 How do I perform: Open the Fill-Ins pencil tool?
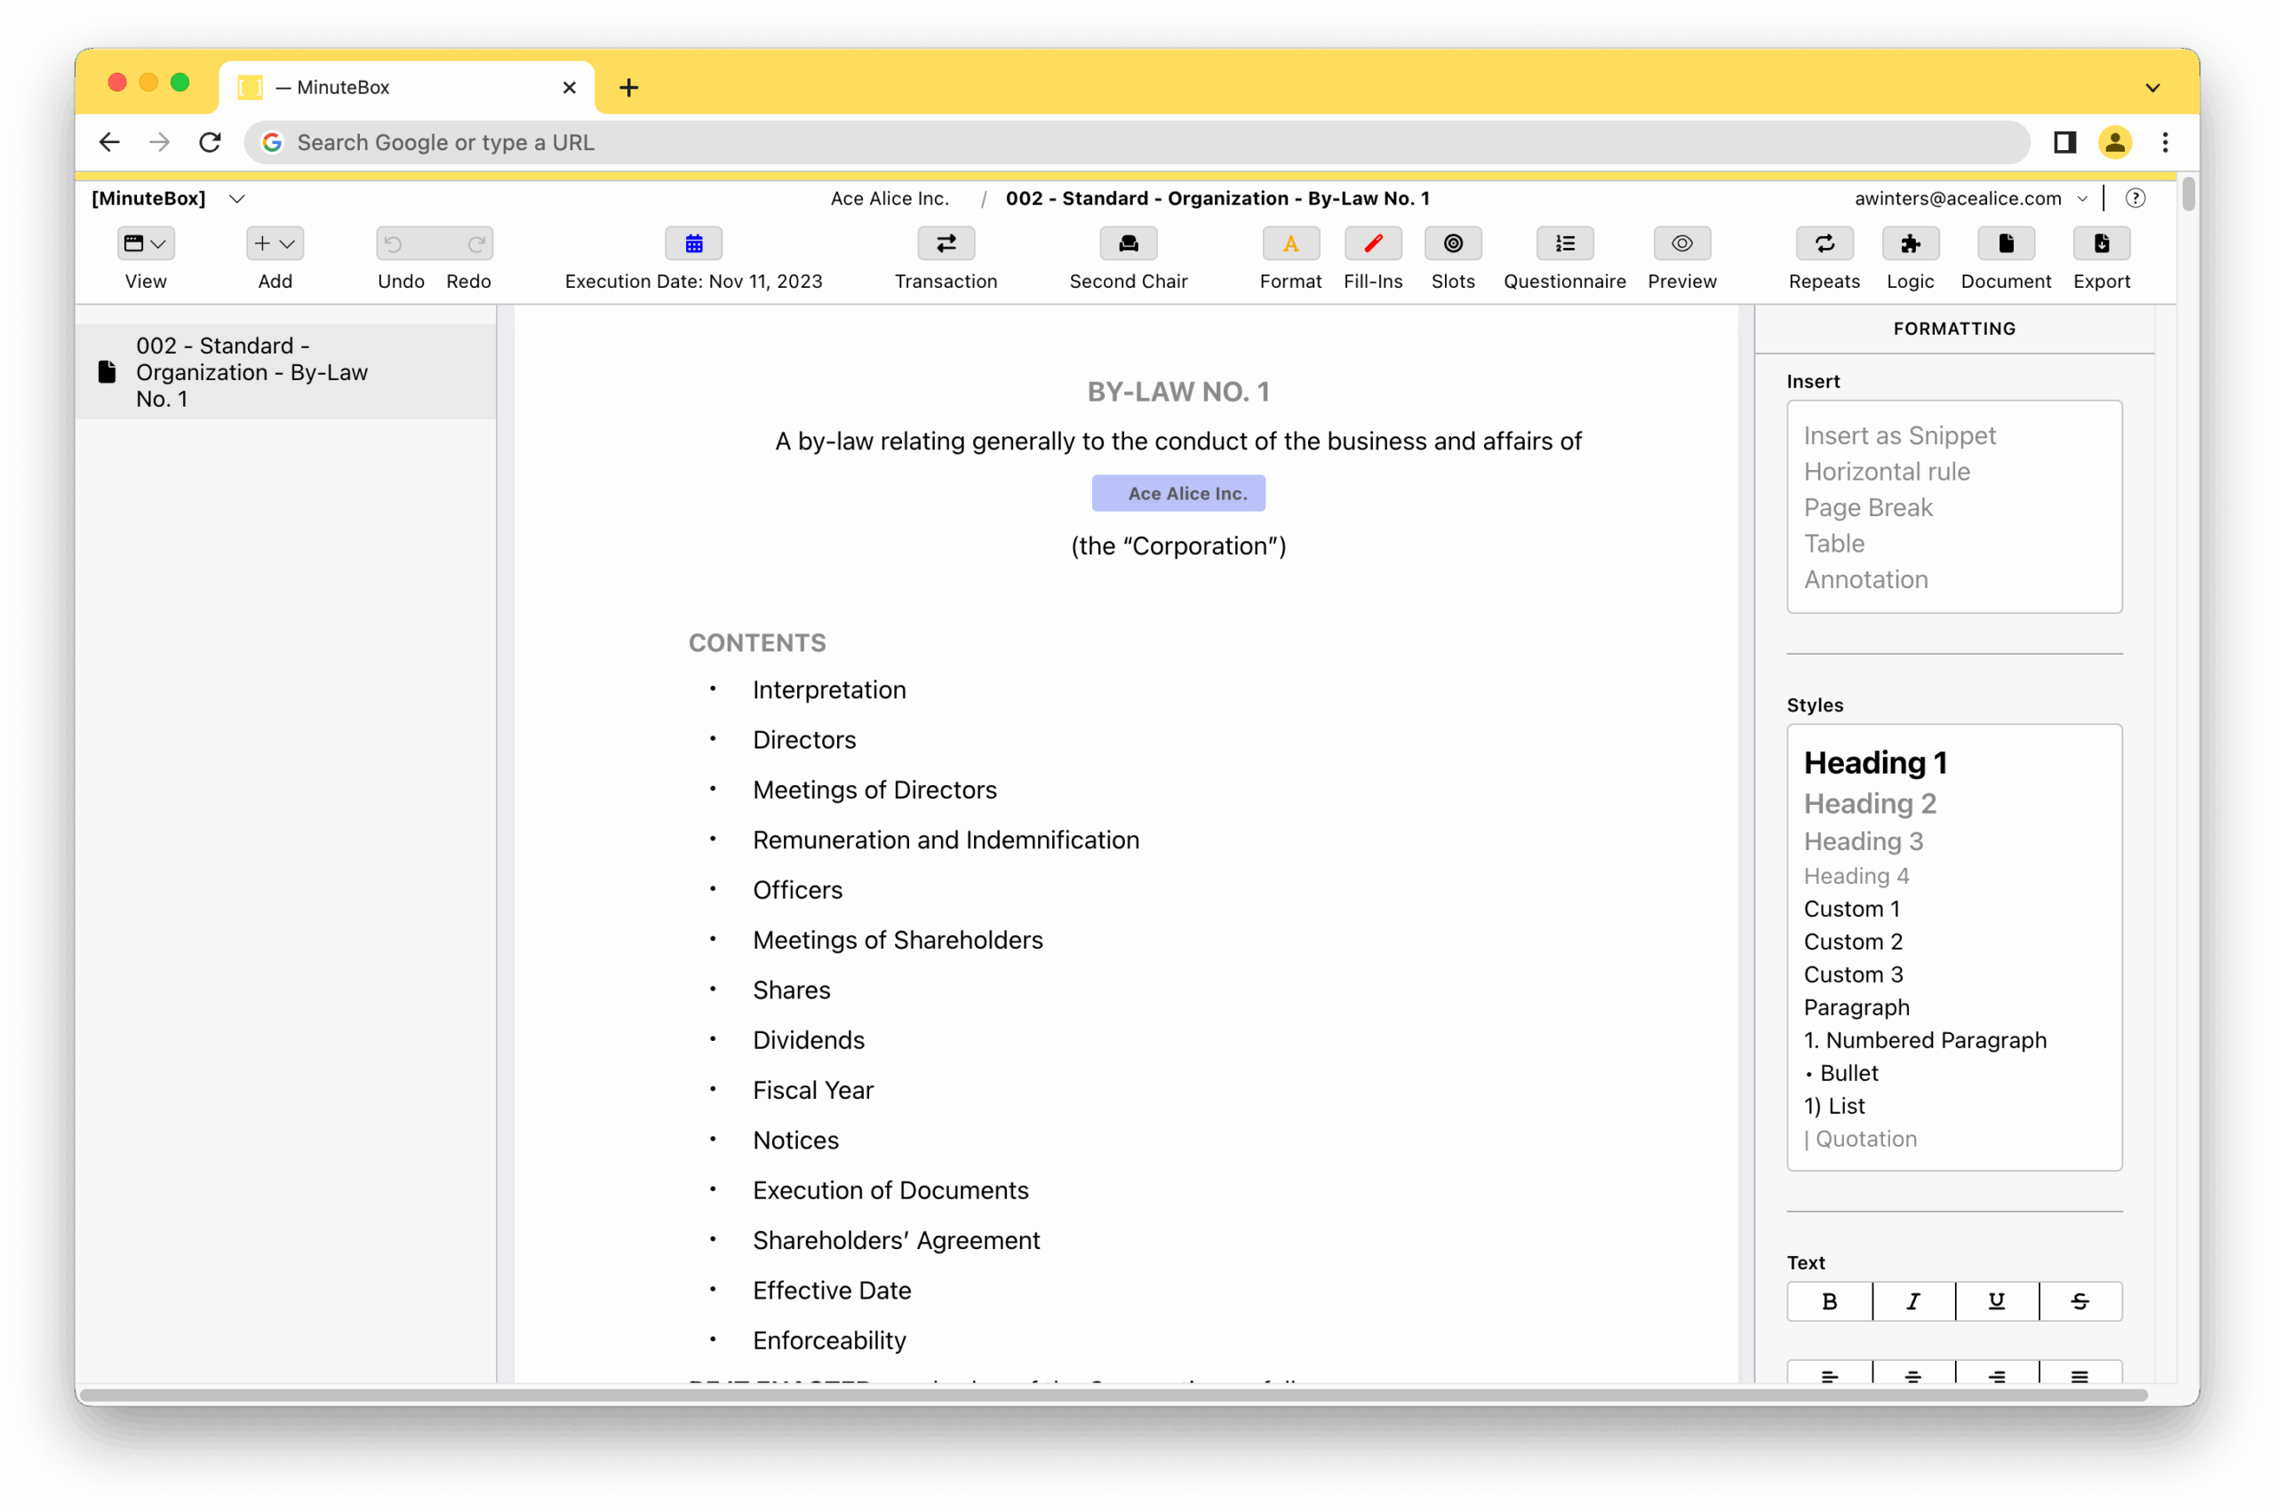click(1372, 243)
